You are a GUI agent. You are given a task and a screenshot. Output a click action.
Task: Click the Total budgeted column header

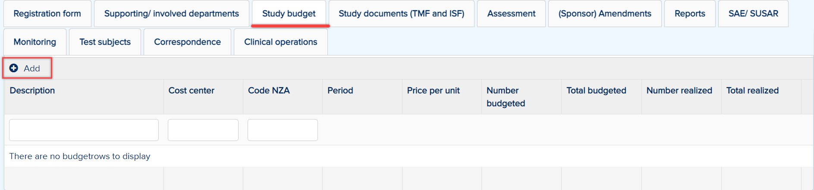(x=596, y=91)
